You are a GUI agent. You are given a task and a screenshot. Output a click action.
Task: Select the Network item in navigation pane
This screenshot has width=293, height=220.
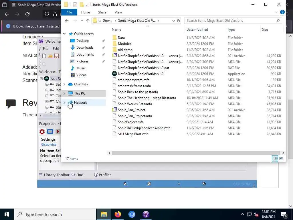[80, 103]
